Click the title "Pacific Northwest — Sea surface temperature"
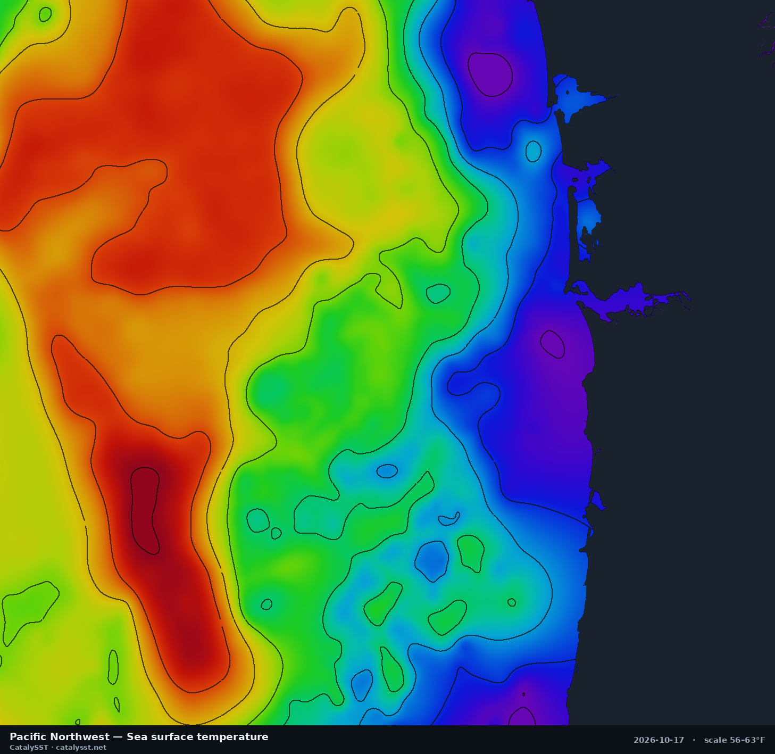Screen dimensions: 775x754 coord(139,736)
